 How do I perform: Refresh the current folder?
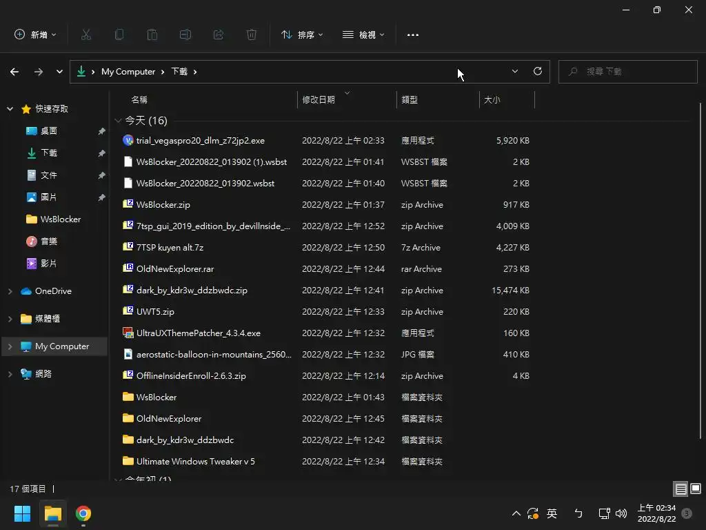click(x=538, y=71)
